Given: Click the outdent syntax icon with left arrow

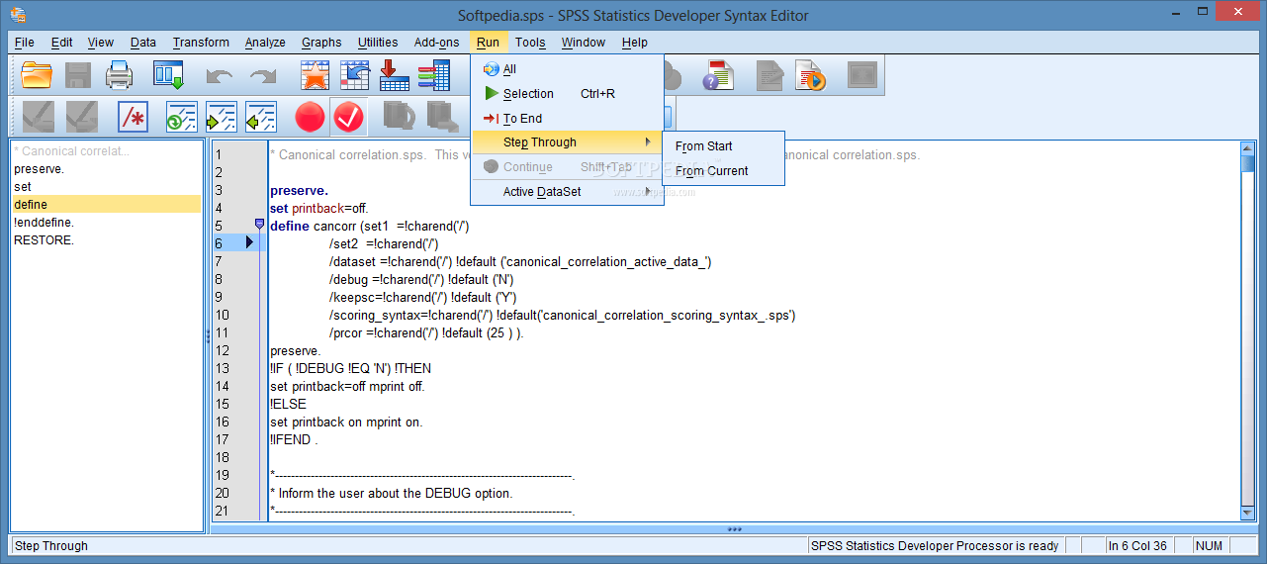Looking at the screenshot, I should 261,117.
